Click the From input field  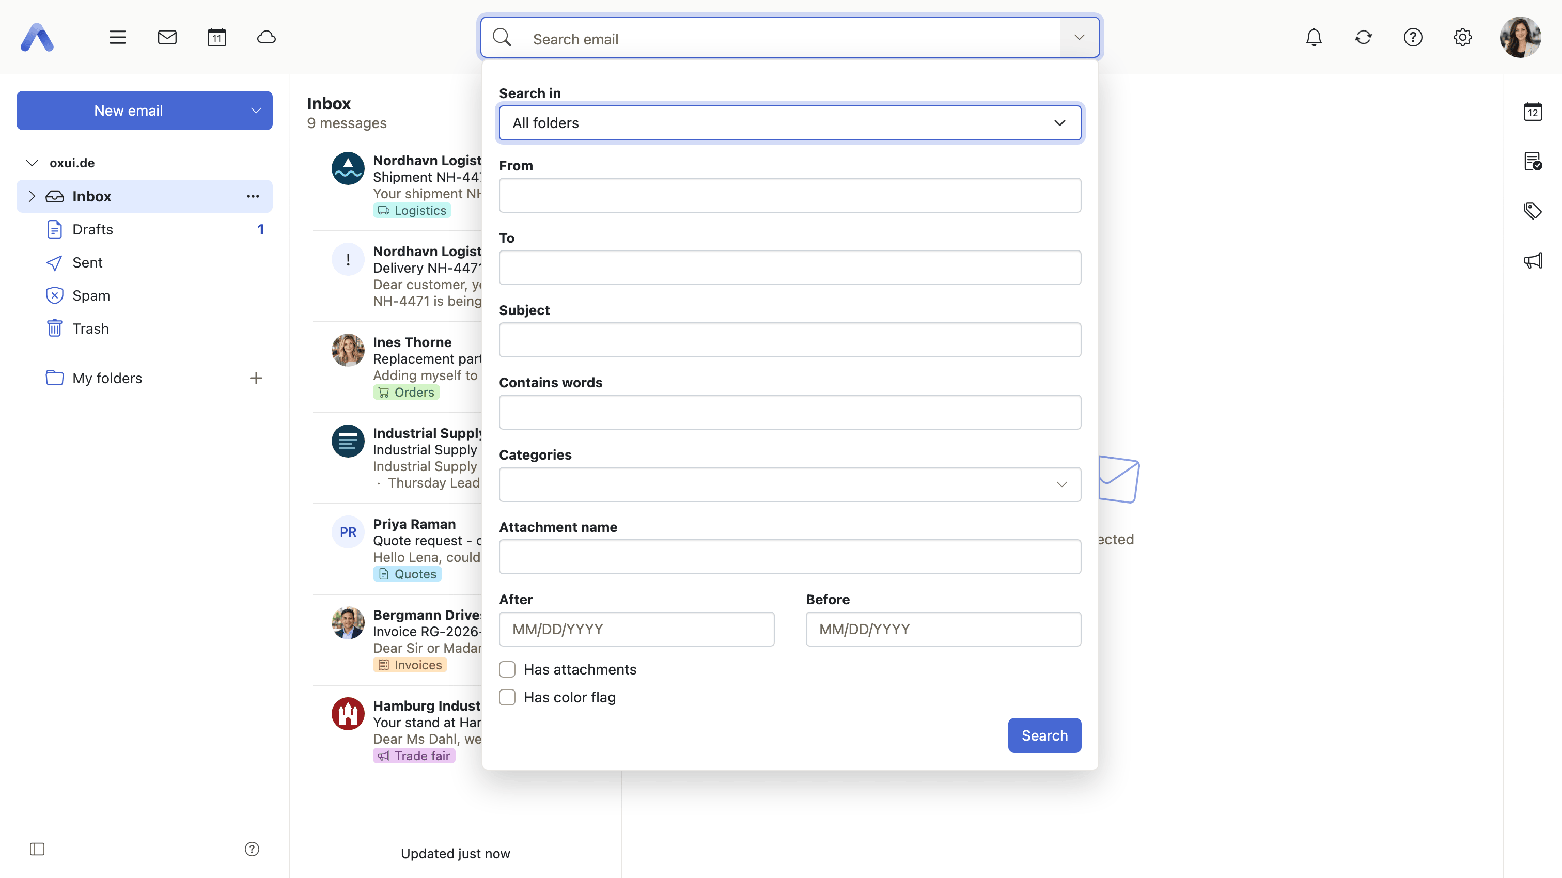[789, 195]
